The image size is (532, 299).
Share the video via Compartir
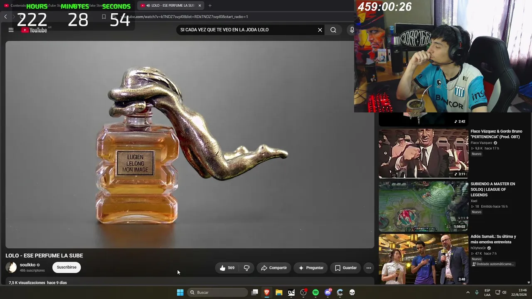tap(273, 268)
